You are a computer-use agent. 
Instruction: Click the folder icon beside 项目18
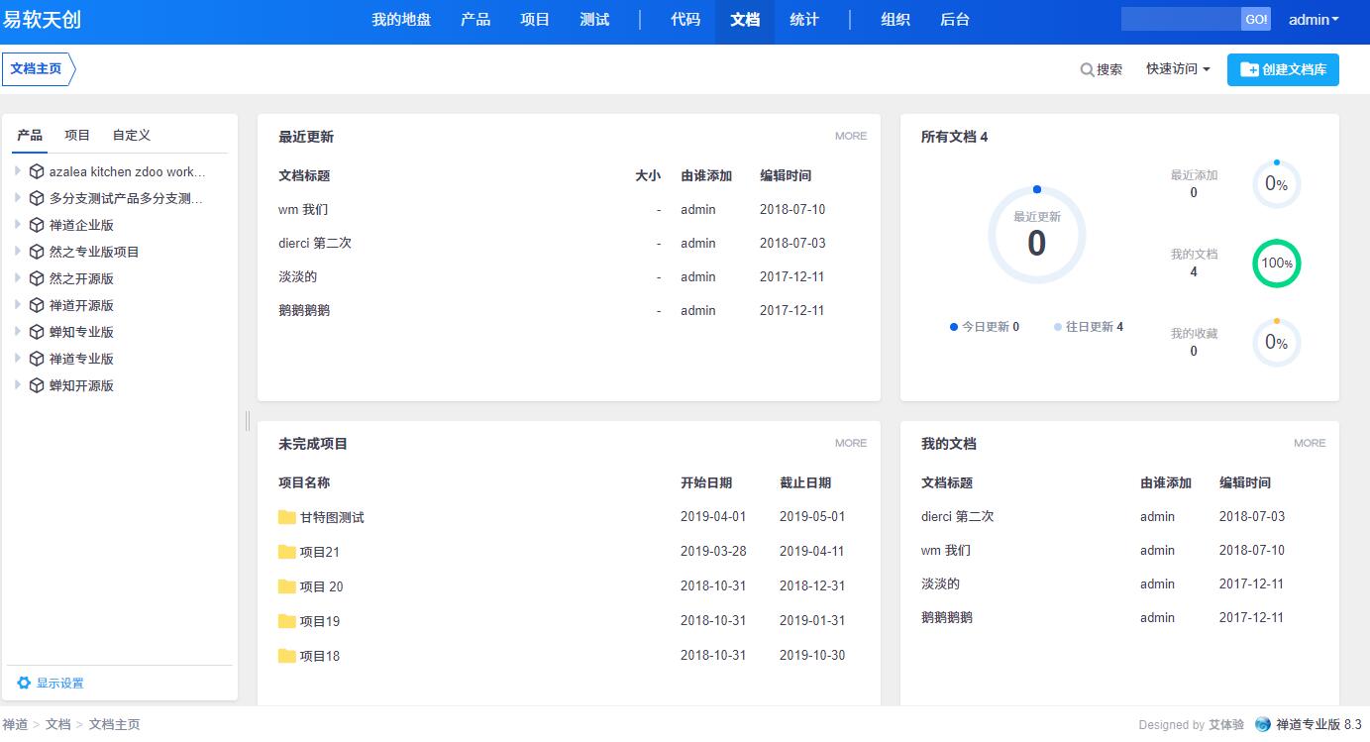[x=287, y=656]
